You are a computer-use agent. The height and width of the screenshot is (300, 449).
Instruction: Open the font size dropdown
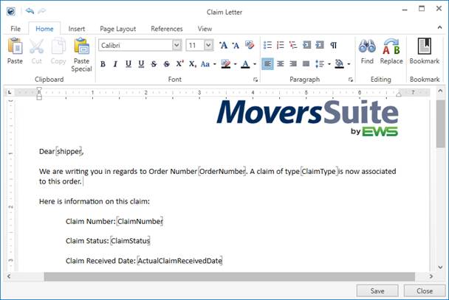(x=208, y=45)
